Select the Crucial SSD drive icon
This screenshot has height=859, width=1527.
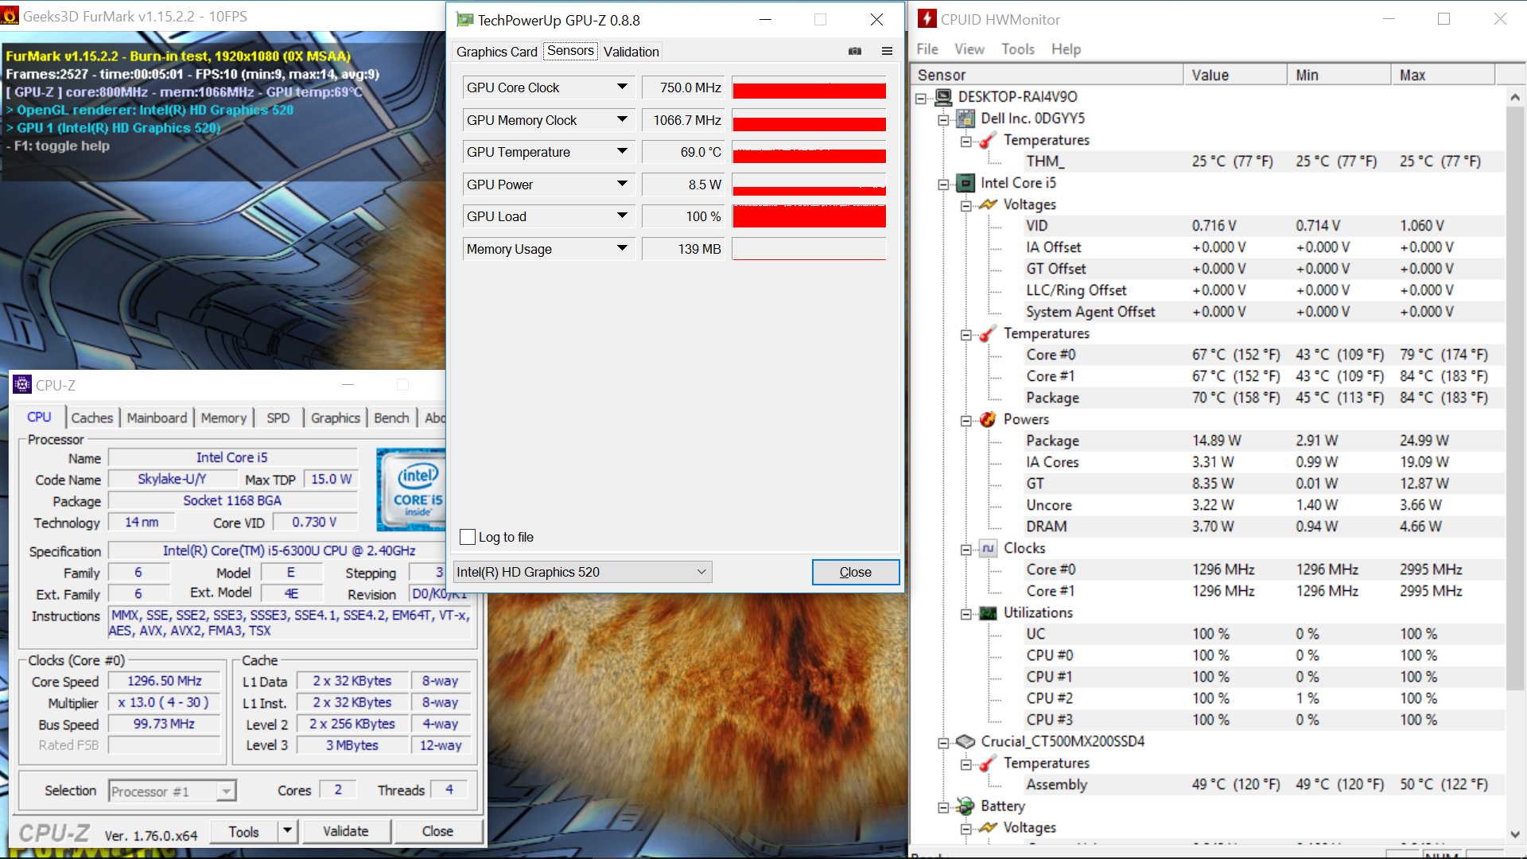pos(966,741)
